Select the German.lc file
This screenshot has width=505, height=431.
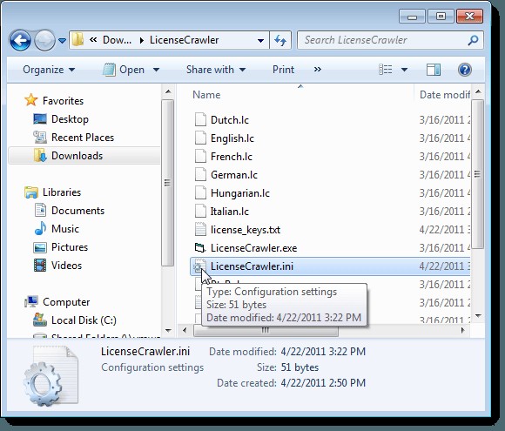[x=234, y=175]
